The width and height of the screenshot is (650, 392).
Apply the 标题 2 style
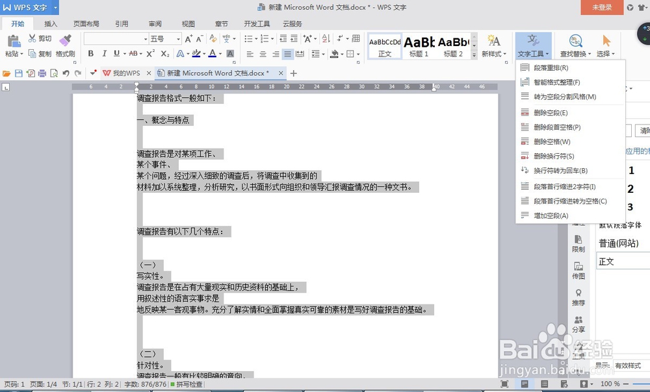pyautogui.click(x=453, y=46)
